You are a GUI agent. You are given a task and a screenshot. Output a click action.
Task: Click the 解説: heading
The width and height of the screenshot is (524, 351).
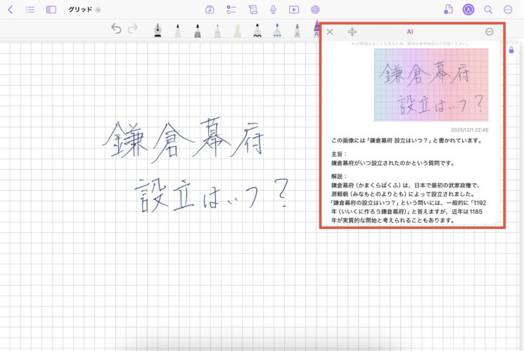[x=339, y=176]
